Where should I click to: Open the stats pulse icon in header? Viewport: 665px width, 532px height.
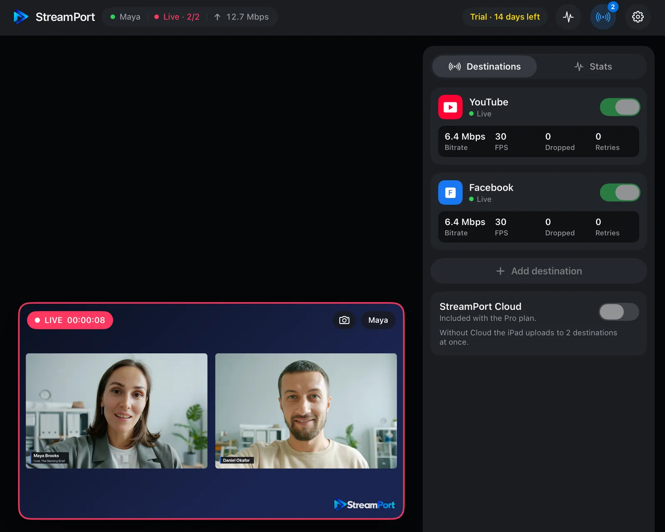[x=568, y=17]
